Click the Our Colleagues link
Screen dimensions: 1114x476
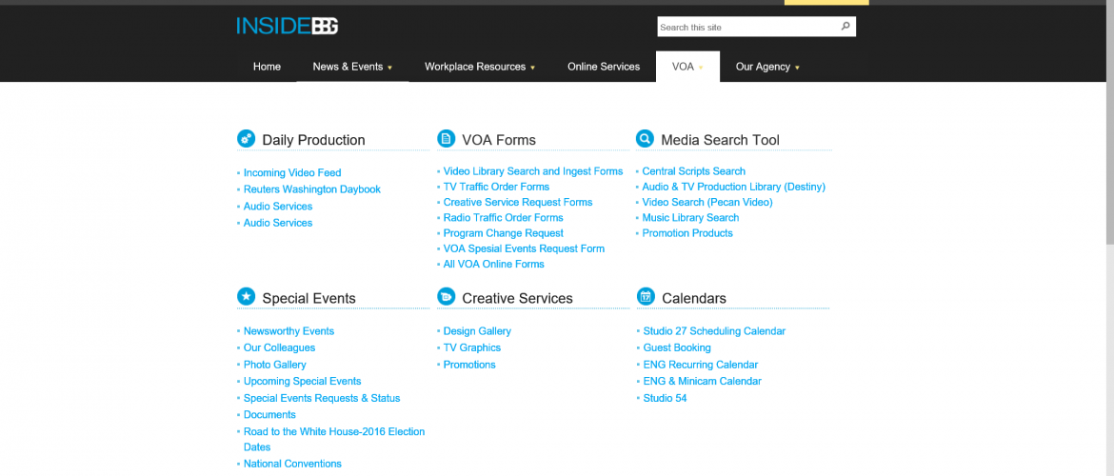tap(279, 347)
